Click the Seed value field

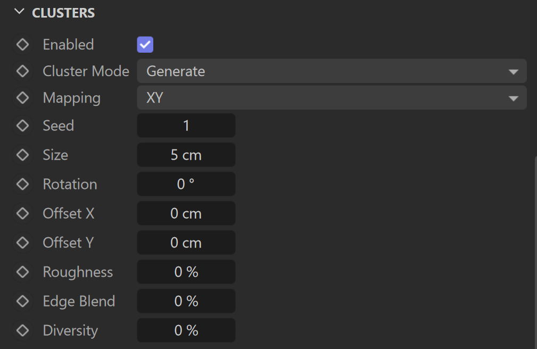186,126
